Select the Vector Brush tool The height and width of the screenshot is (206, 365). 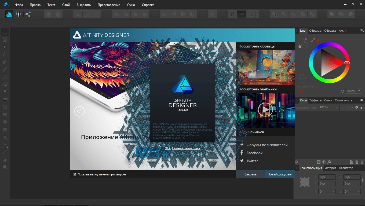(x=5, y=77)
